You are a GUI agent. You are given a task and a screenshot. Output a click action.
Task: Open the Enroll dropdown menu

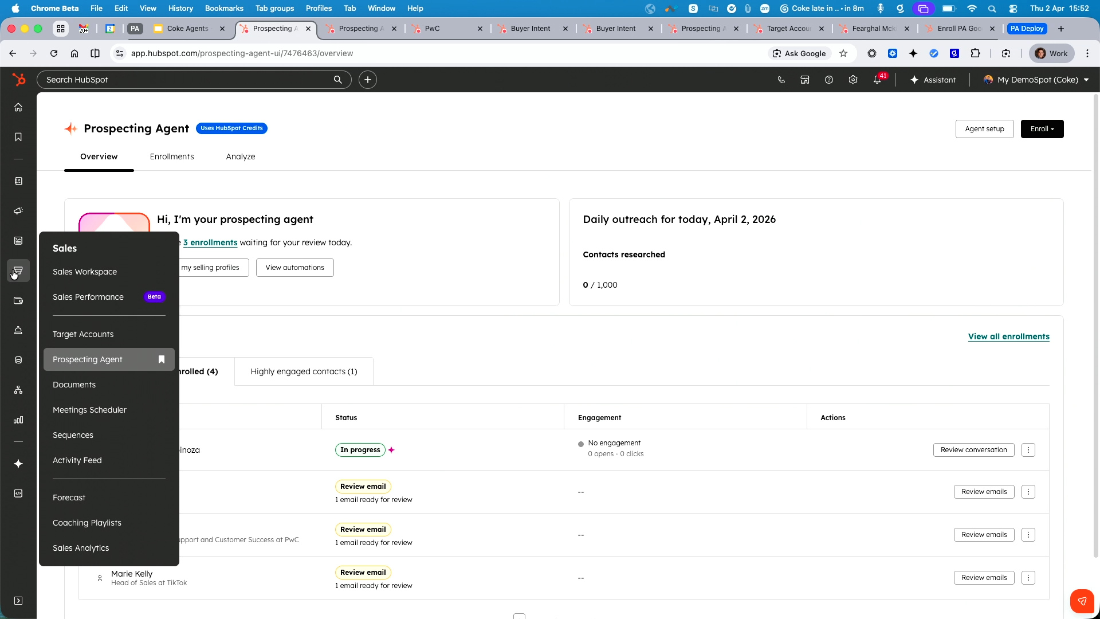click(1042, 128)
